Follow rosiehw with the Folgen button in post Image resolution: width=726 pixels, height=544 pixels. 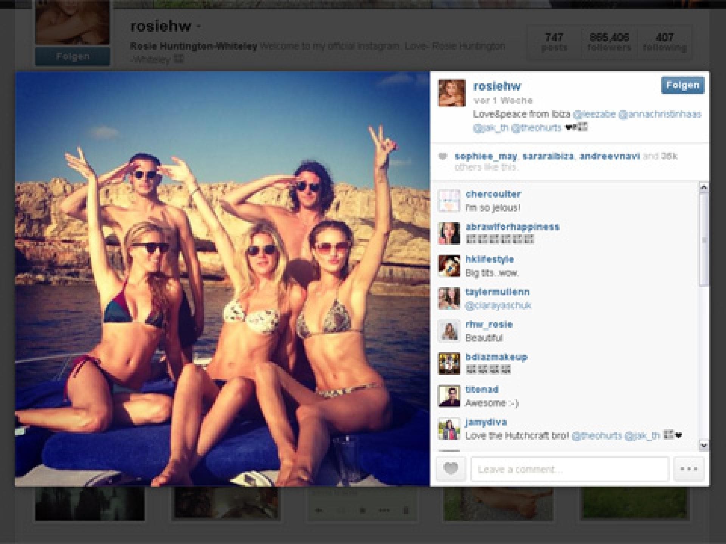click(x=683, y=85)
